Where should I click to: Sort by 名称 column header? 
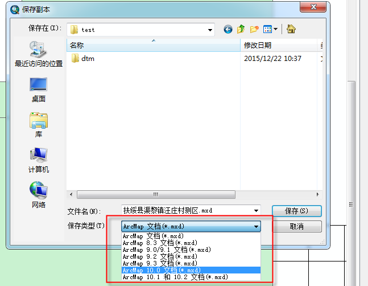(x=154, y=46)
